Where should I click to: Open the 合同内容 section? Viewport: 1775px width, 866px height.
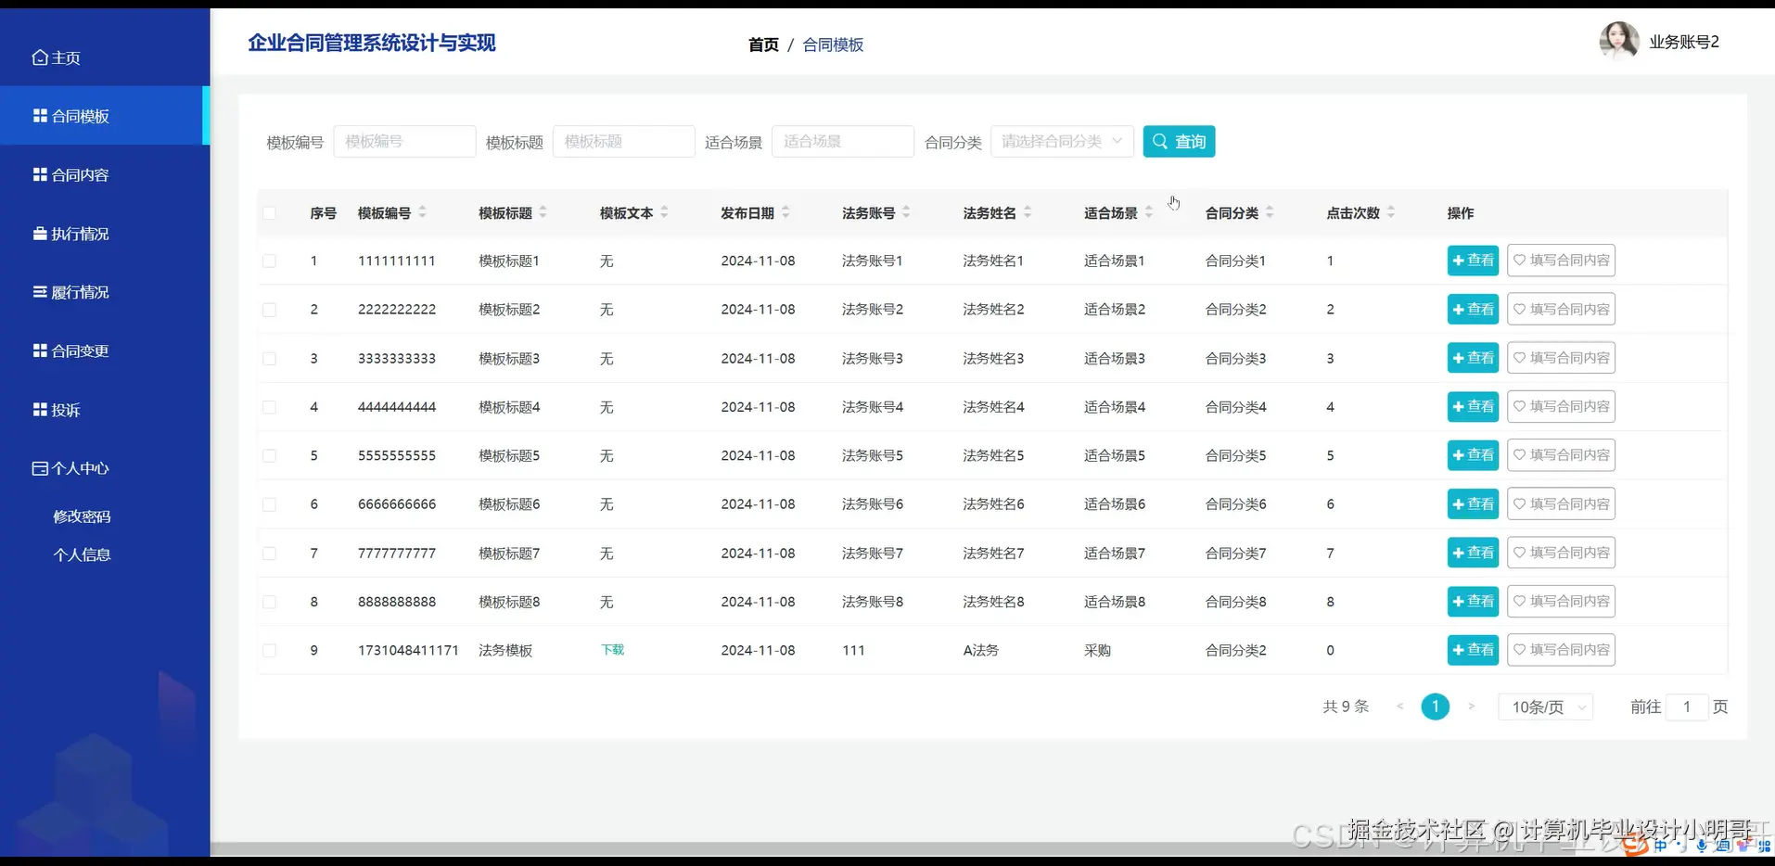point(80,174)
